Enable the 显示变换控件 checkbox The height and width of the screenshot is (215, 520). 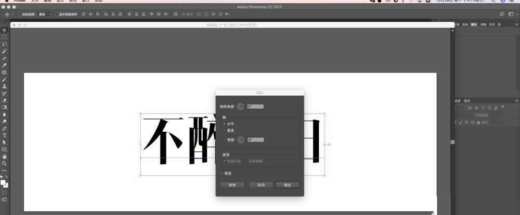coord(57,15)
